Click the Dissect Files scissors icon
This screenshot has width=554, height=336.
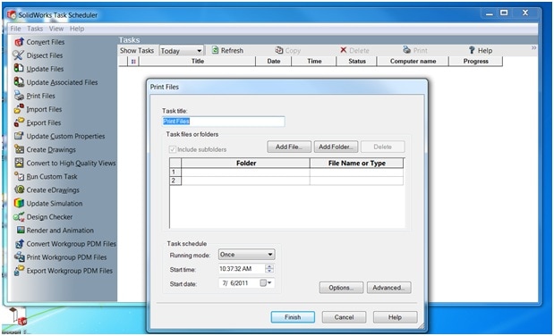19,55
